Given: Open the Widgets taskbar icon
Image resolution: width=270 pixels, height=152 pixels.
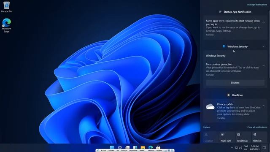Looking at the screenshot, I should 135,147.
